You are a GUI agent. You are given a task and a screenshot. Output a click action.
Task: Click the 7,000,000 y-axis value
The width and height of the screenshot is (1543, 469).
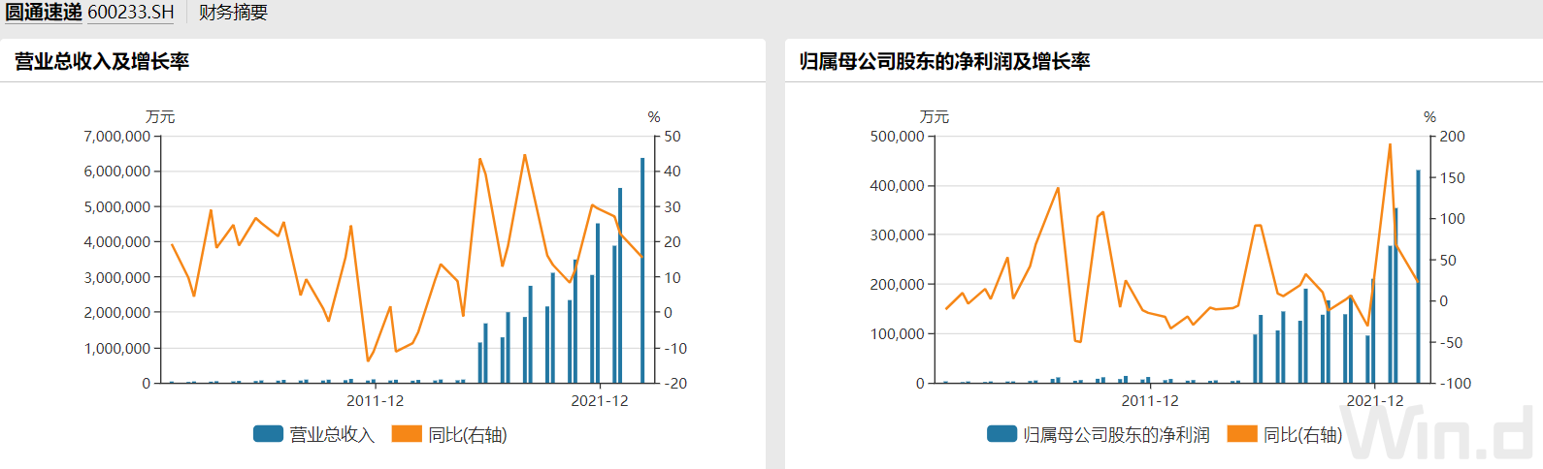tap(117, 137)
